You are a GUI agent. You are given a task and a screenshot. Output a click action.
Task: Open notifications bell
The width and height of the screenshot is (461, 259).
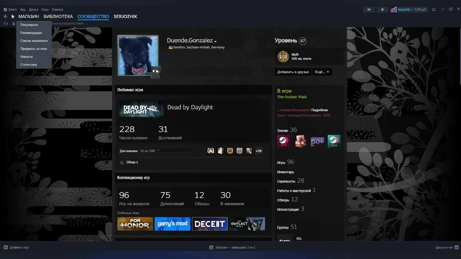[x=382, y=10]
